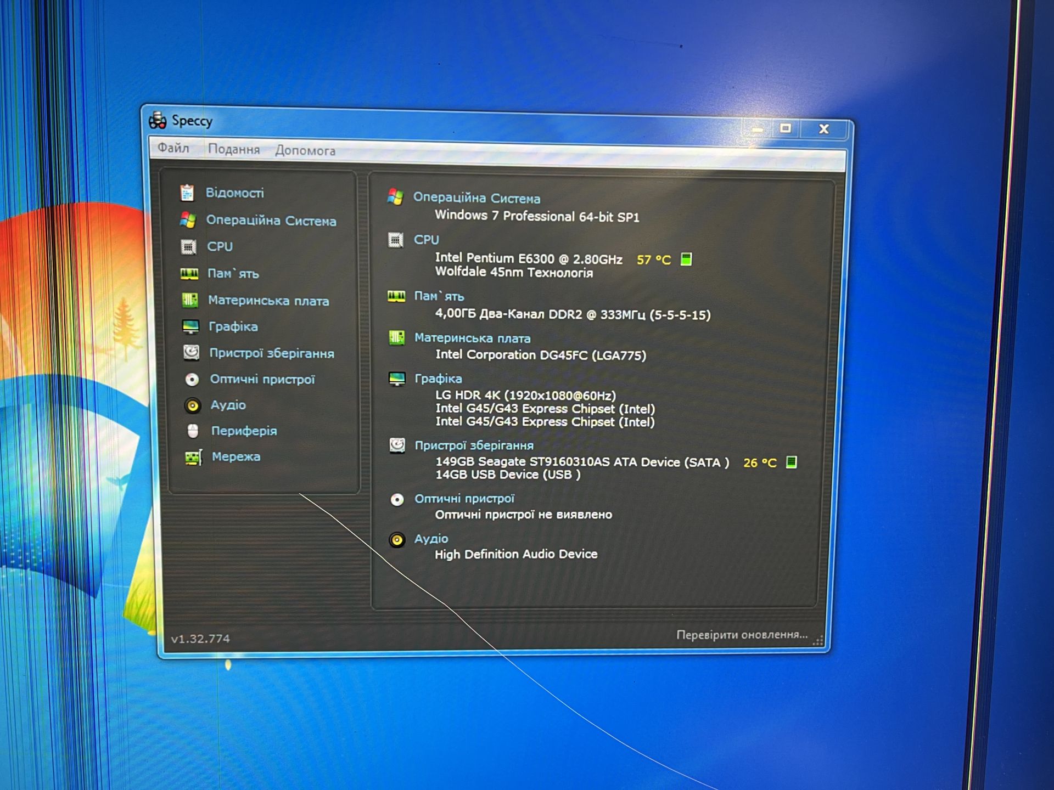
Task: Click the hard drive icon beside sidebar Пристрої зберігання
Action: [191, 352]
